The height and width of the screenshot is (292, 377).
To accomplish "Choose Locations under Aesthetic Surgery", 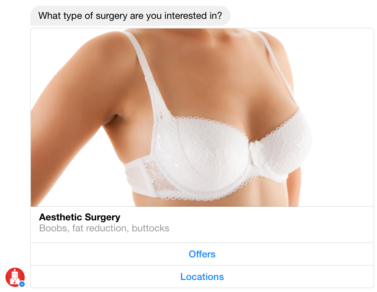I will pos(202,277).
